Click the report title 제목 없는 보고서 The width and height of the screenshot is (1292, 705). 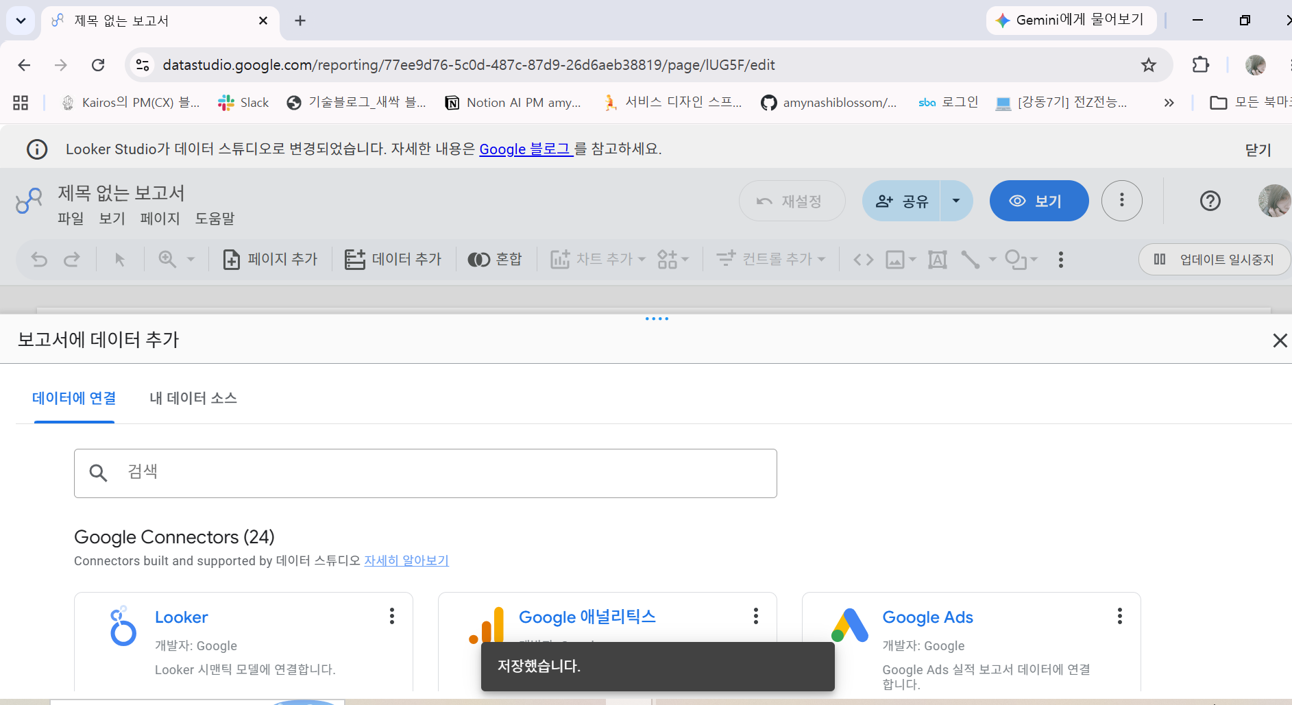pyautogui.click(x=121, y=193)
